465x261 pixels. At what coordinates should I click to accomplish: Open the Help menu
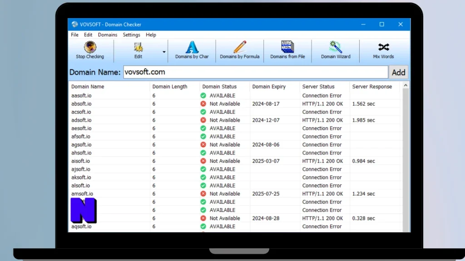(x=151, y=34)
